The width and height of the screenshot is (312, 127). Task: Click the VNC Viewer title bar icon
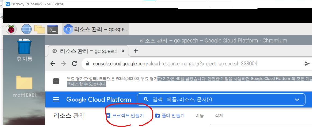pos(8,4)
